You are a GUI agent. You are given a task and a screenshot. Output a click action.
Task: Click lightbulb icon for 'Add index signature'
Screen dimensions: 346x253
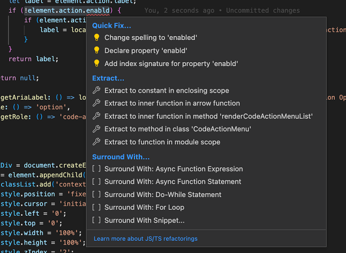[97, 63]
